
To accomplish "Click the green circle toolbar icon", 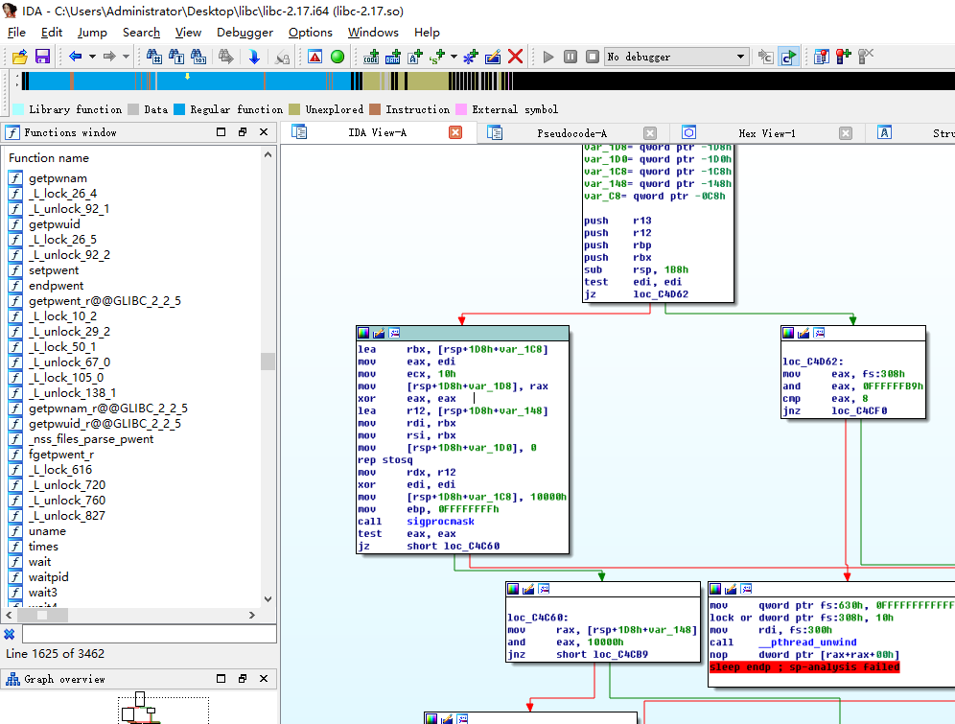I will (337, 57).
